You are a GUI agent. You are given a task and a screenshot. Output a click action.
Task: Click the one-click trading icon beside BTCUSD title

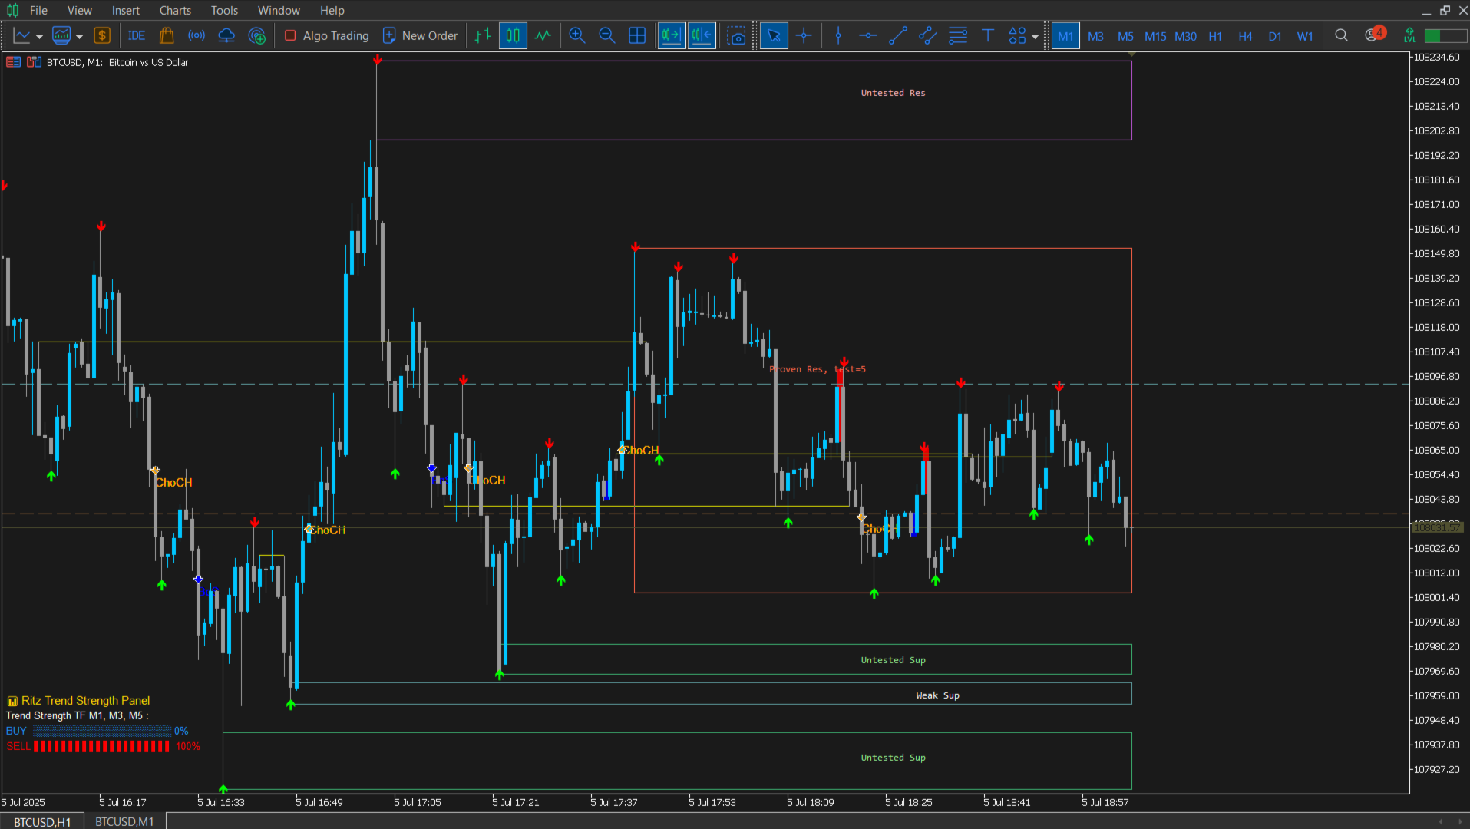pyautogui.click(x=34, y=62)
